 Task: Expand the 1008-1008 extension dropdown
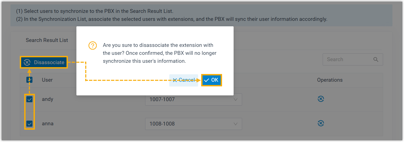(x=193, y=124)
